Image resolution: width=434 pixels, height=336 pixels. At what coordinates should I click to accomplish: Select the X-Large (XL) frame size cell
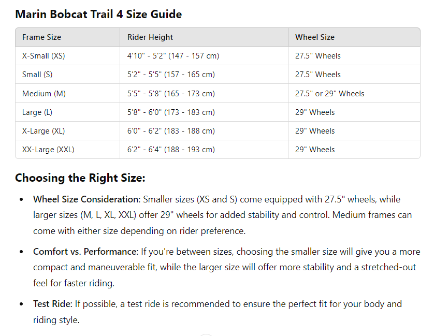(x=44, y=131)
